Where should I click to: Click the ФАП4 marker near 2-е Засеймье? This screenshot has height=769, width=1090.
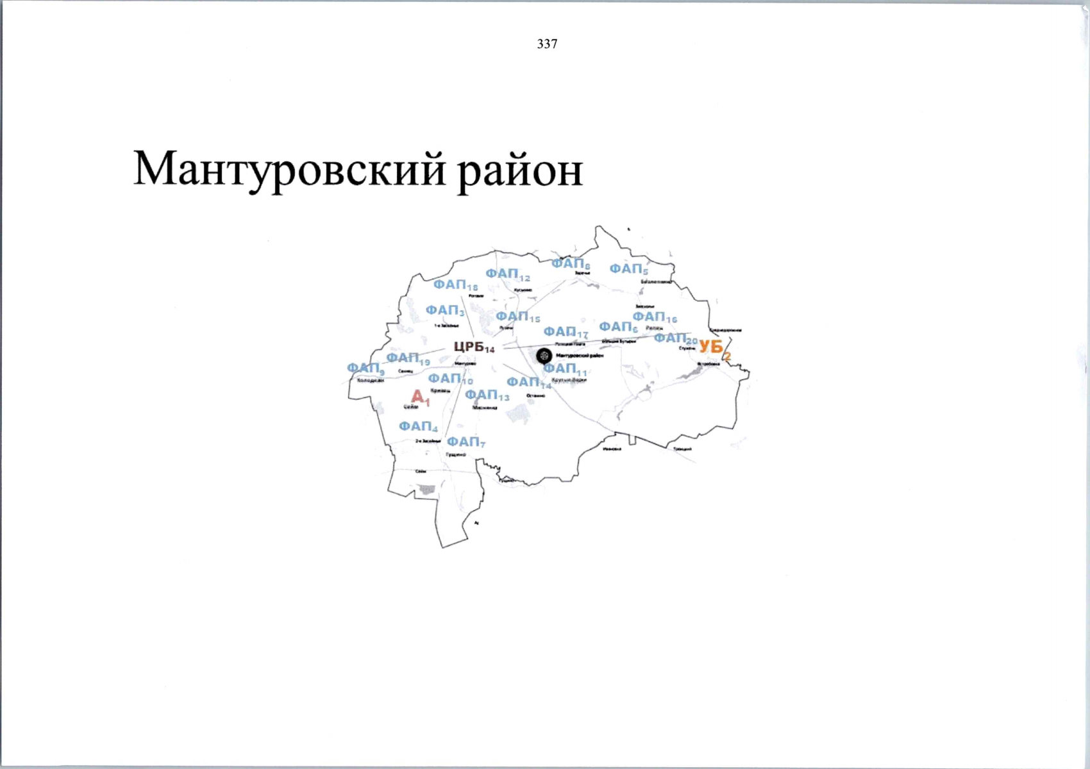pos(419,426)
